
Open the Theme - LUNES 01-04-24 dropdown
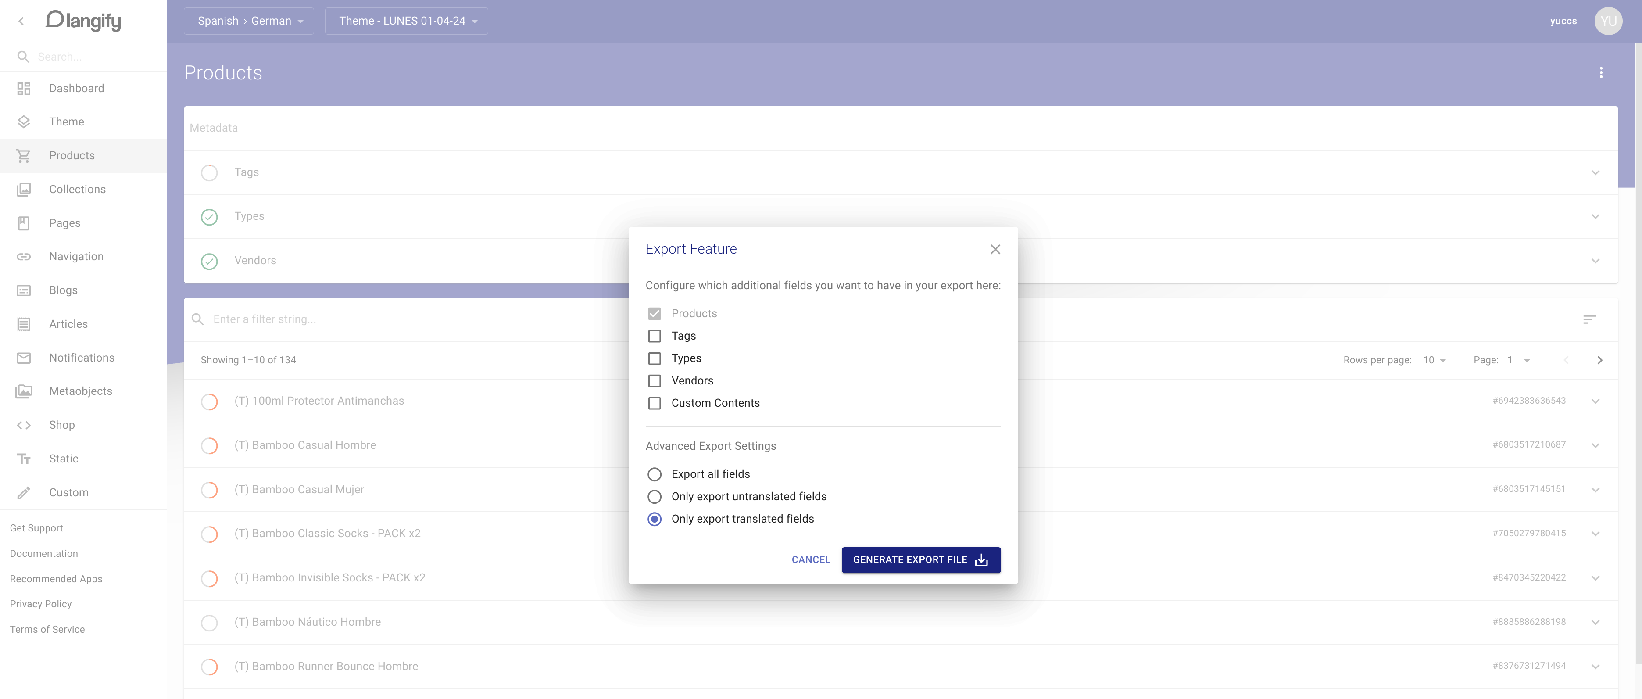[x=407, y=21]
